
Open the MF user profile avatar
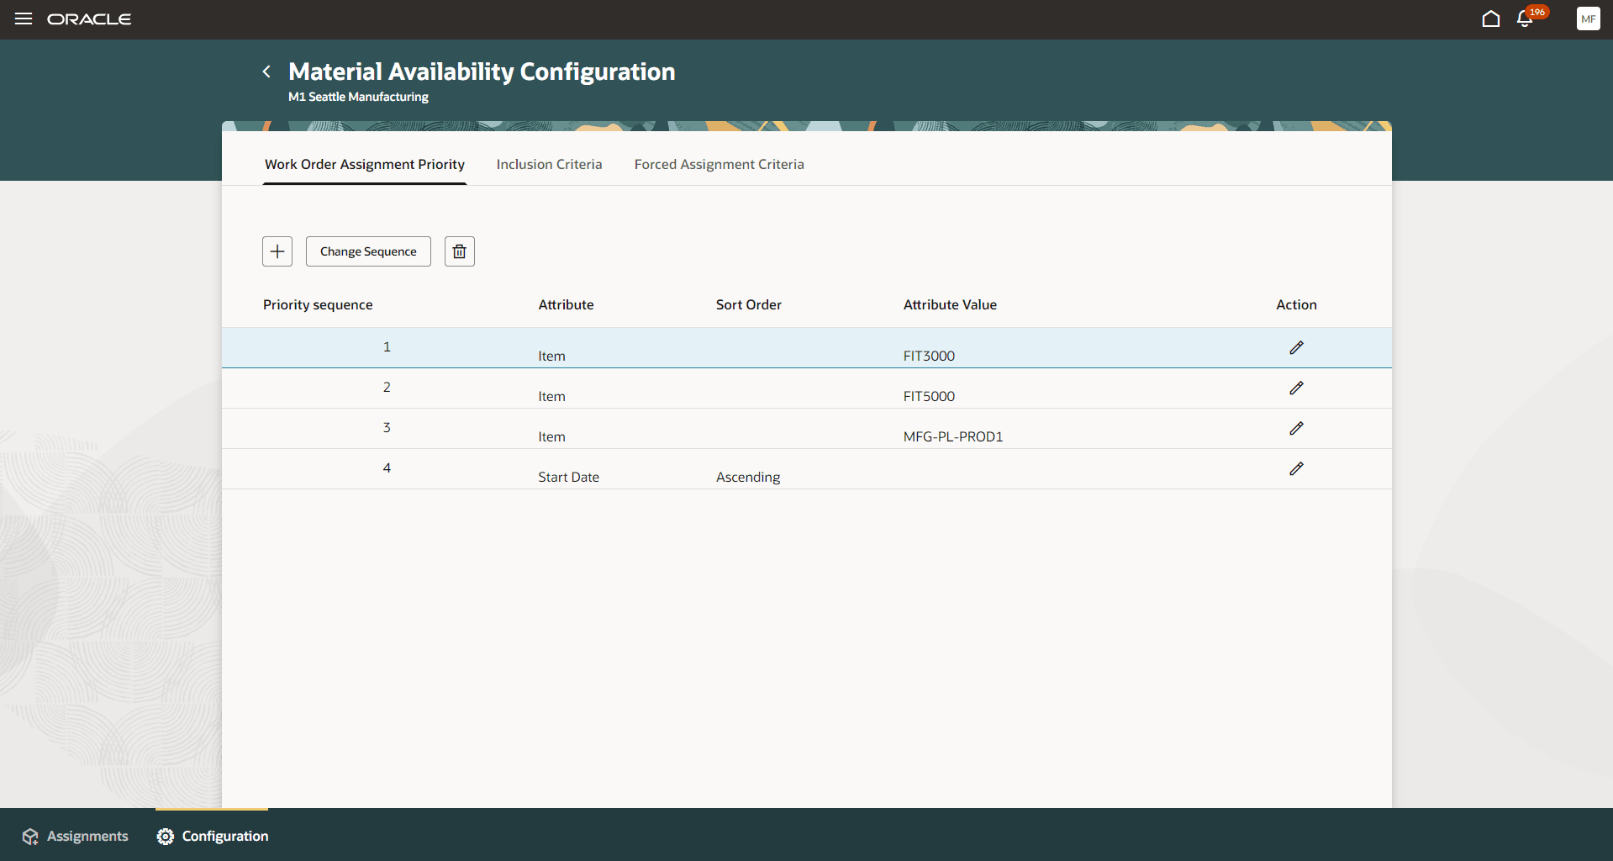pyautogui.click(x=1589, y=18)
